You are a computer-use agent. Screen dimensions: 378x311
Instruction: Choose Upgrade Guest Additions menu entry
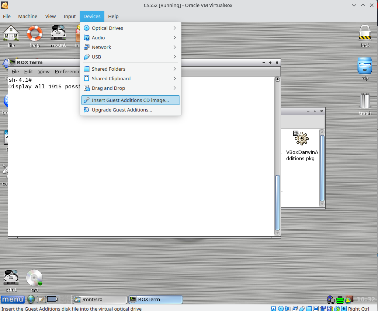pos(122,110)
